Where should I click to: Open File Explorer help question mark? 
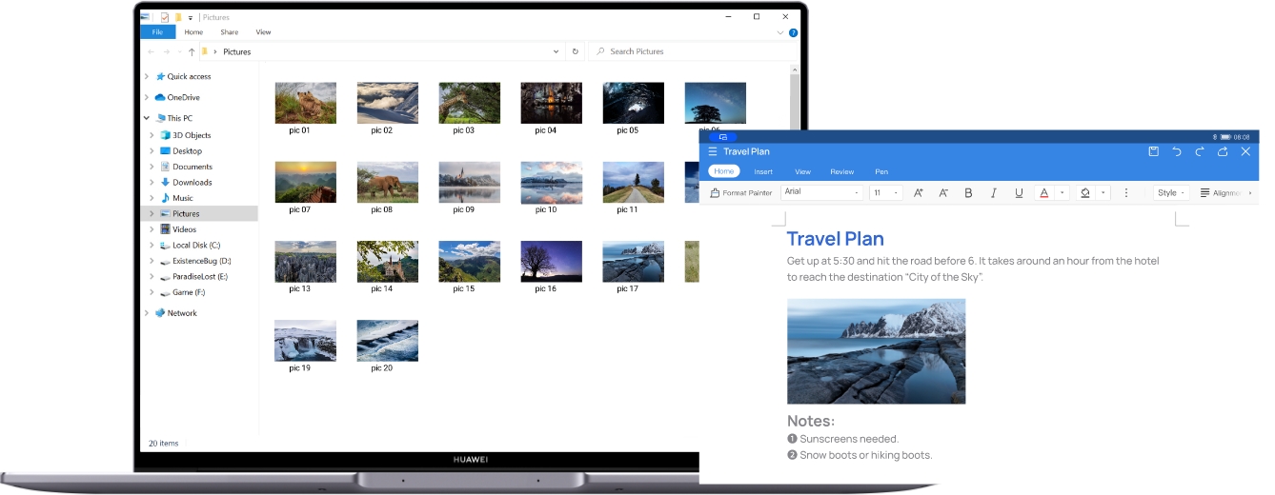pos(793,32)
